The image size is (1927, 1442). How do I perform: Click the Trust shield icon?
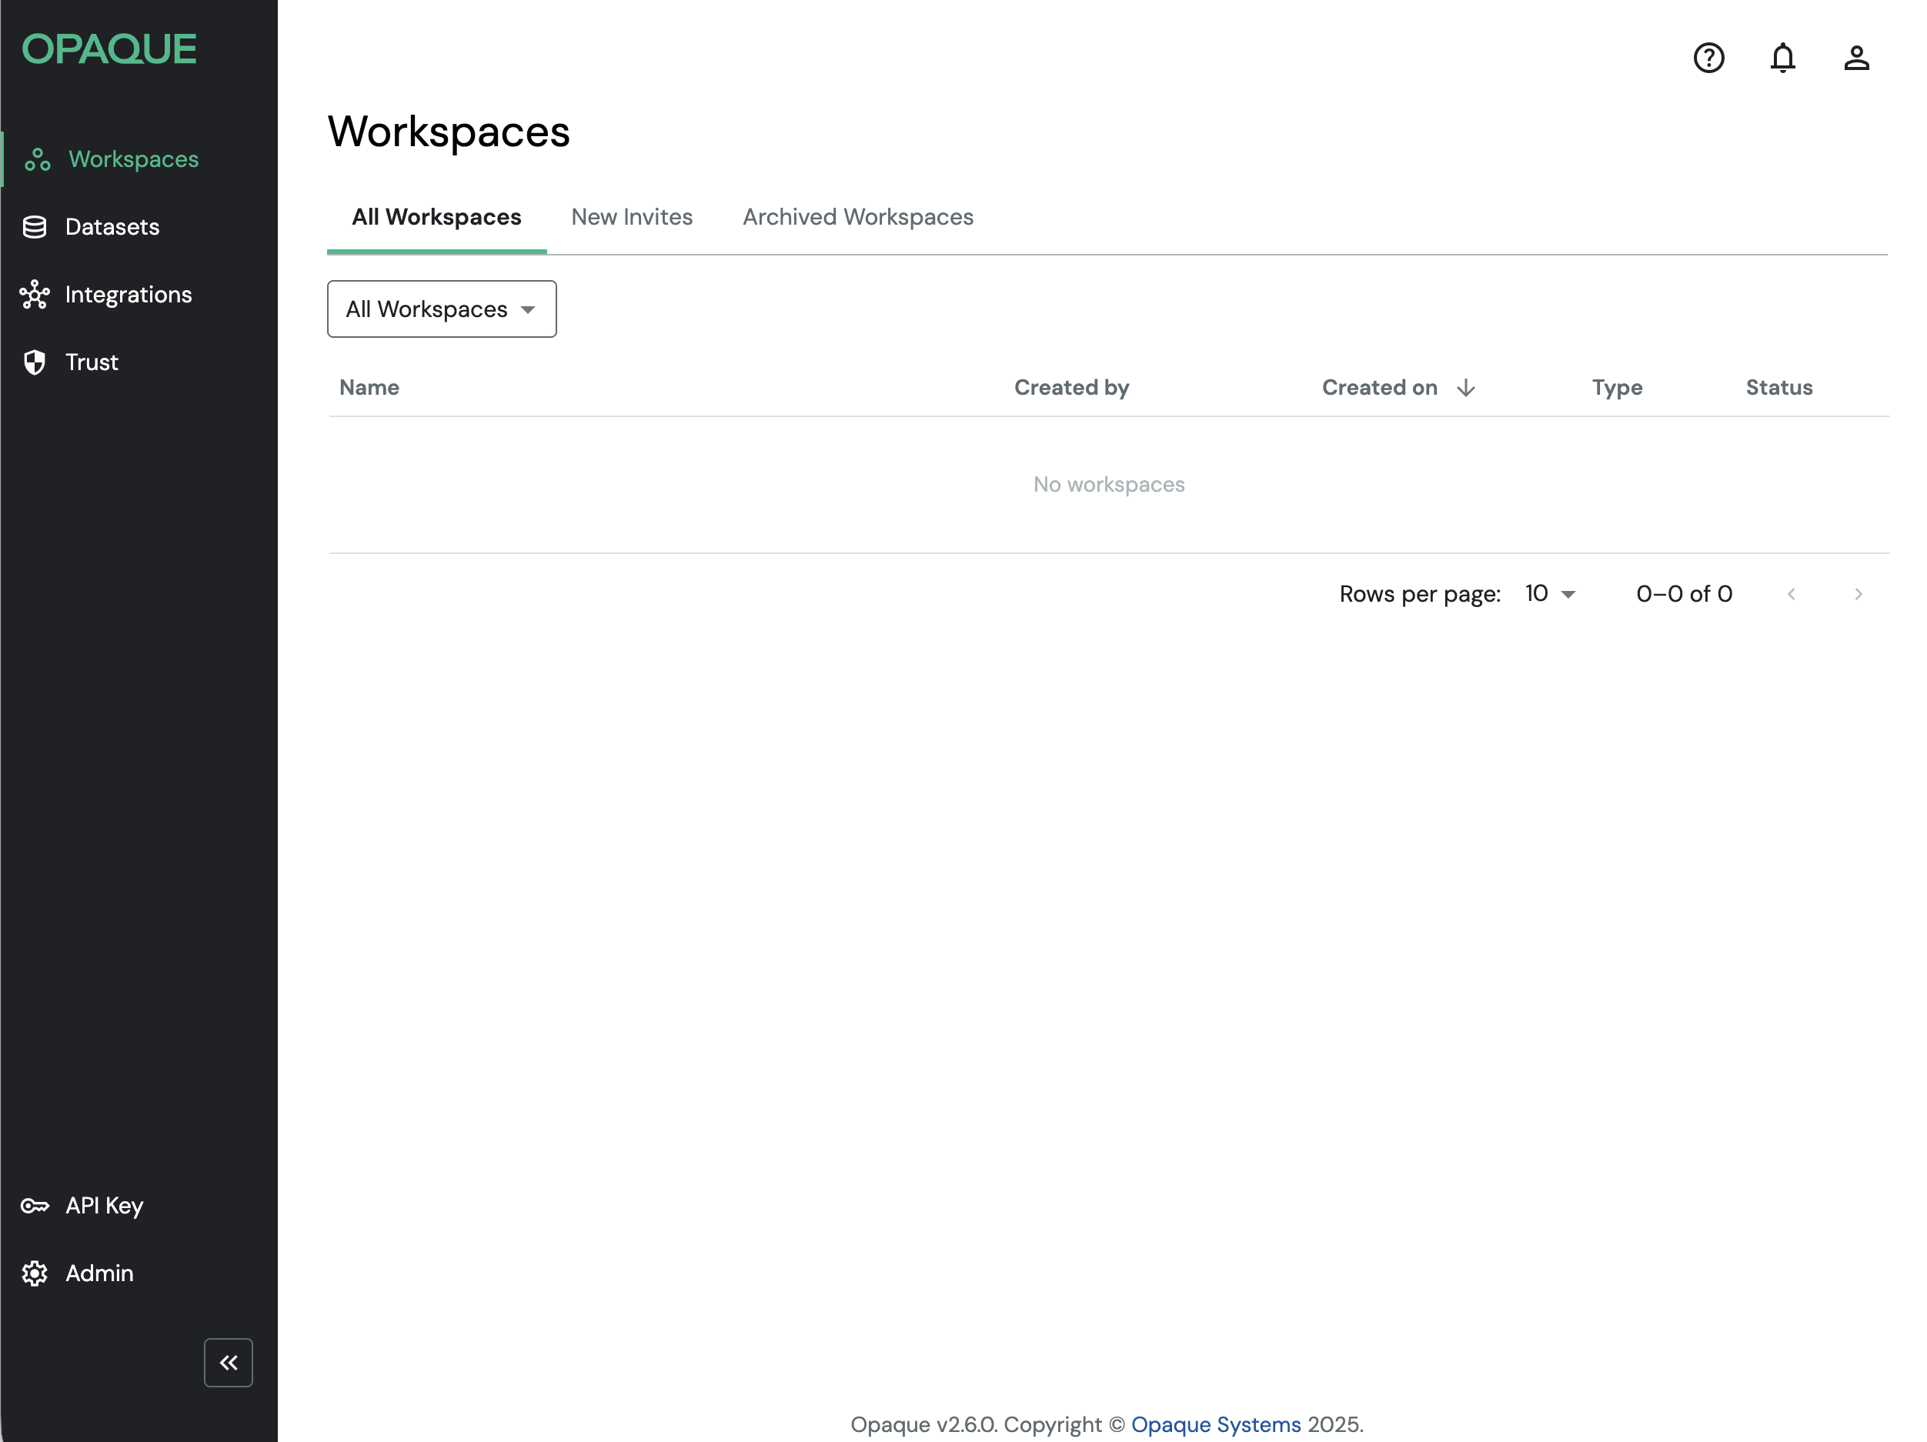(x=35, y=362)
